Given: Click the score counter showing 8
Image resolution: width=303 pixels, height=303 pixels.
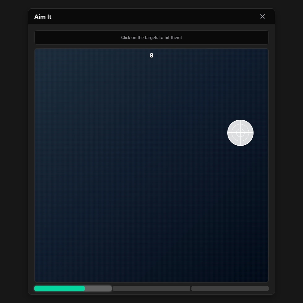Looking at the screenshot, I should coord(151,56).
